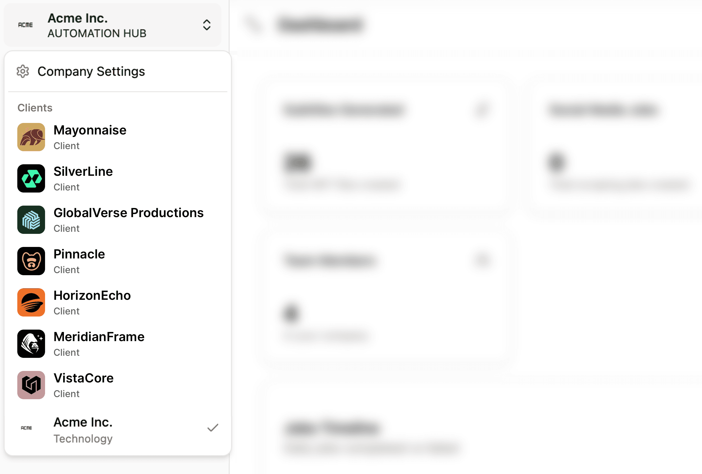Click the Mayonnaise bear logo icon
702x474 pixels.
click(x=31, y=137)
